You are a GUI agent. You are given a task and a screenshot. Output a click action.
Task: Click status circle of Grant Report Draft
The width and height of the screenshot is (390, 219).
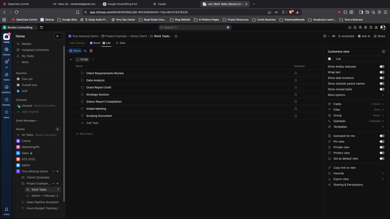[82, 87]
